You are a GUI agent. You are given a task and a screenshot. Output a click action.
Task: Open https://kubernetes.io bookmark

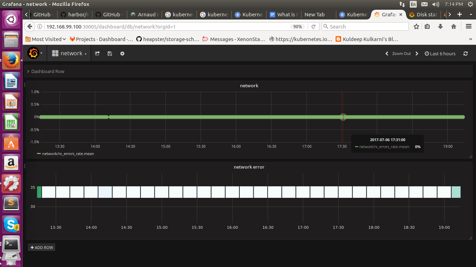pos(301,39)
